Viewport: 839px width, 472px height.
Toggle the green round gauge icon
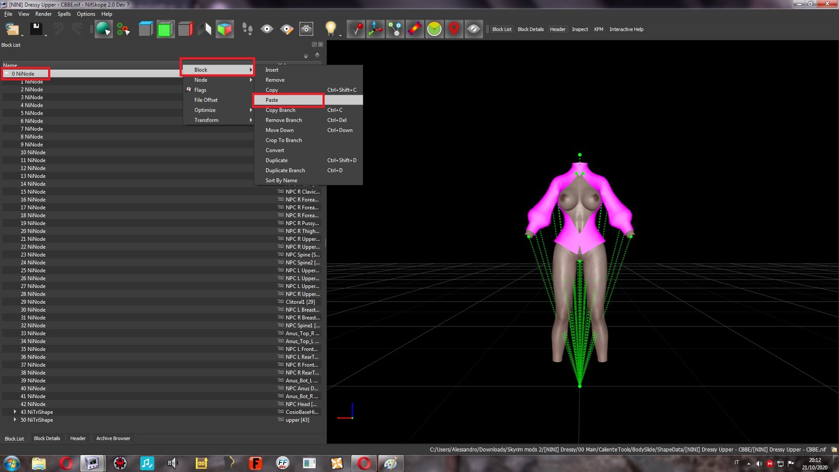click(434, 29)
